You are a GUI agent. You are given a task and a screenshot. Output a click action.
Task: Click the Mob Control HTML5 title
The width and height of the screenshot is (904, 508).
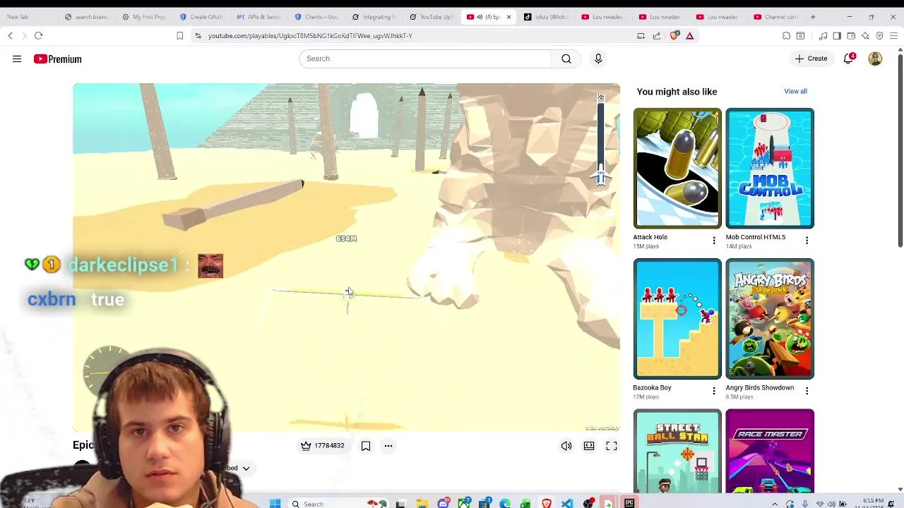click(x=755, y=237)
